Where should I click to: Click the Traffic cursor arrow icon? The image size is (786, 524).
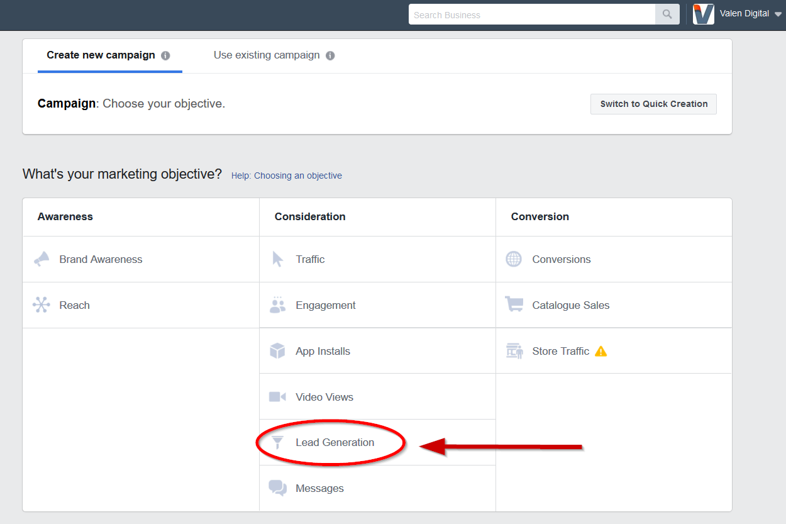[277, 259]
